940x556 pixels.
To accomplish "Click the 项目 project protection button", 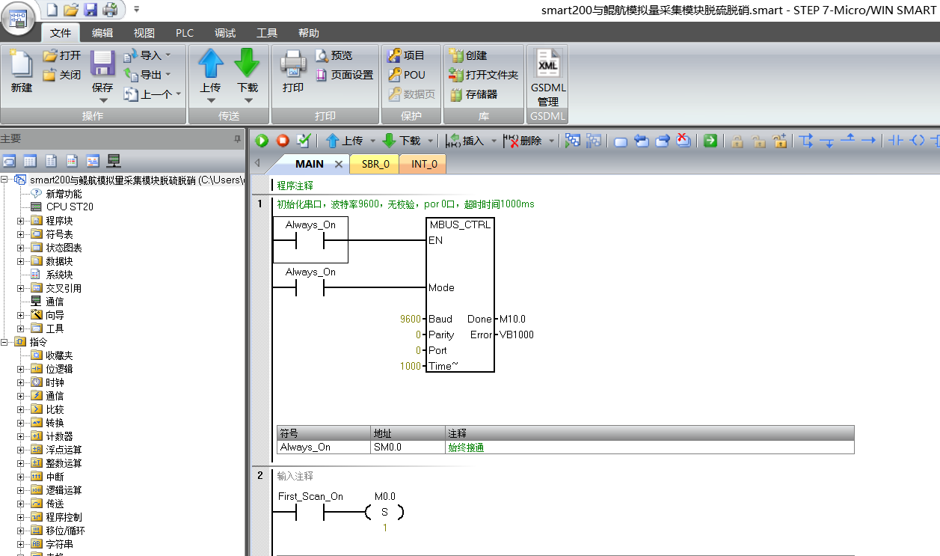I will pos(406,55).
